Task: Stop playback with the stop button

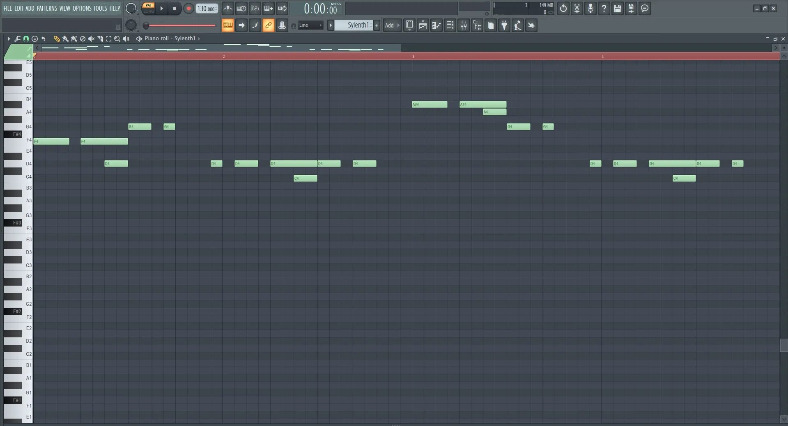Action: 175,8
